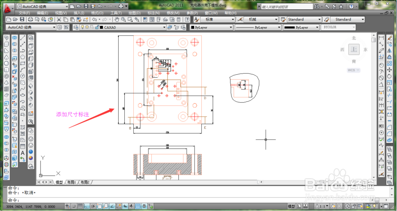Open the 绘图(D) menu
Image resolution: width=397 pixels, height=211 pixels.
pyautogui.click(x=135, y=13)
